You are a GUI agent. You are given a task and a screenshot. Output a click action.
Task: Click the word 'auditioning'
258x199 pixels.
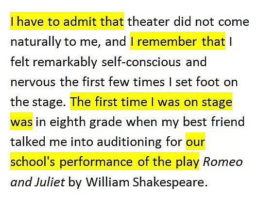tap(129, 142)
